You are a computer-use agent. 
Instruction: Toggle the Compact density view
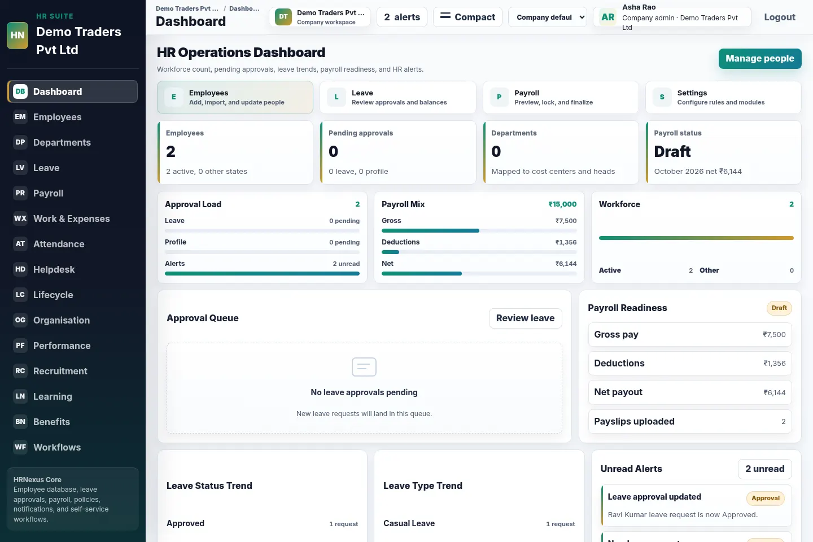pos(467,17)
